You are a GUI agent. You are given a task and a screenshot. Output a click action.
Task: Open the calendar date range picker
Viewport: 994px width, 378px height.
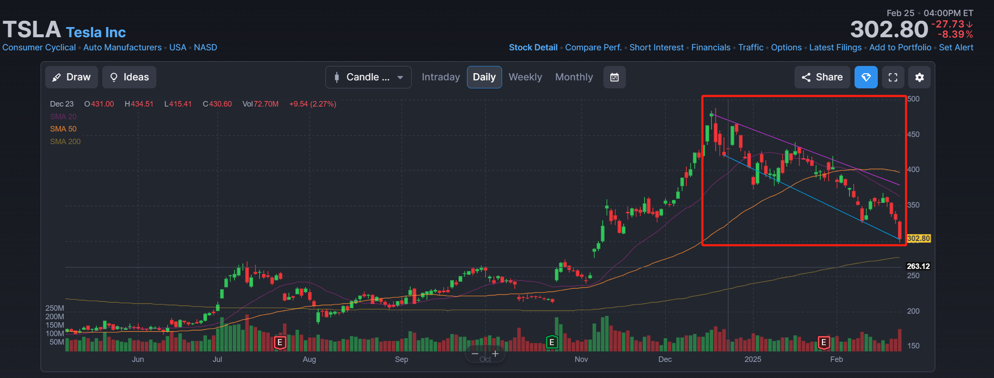pos(614,77)
